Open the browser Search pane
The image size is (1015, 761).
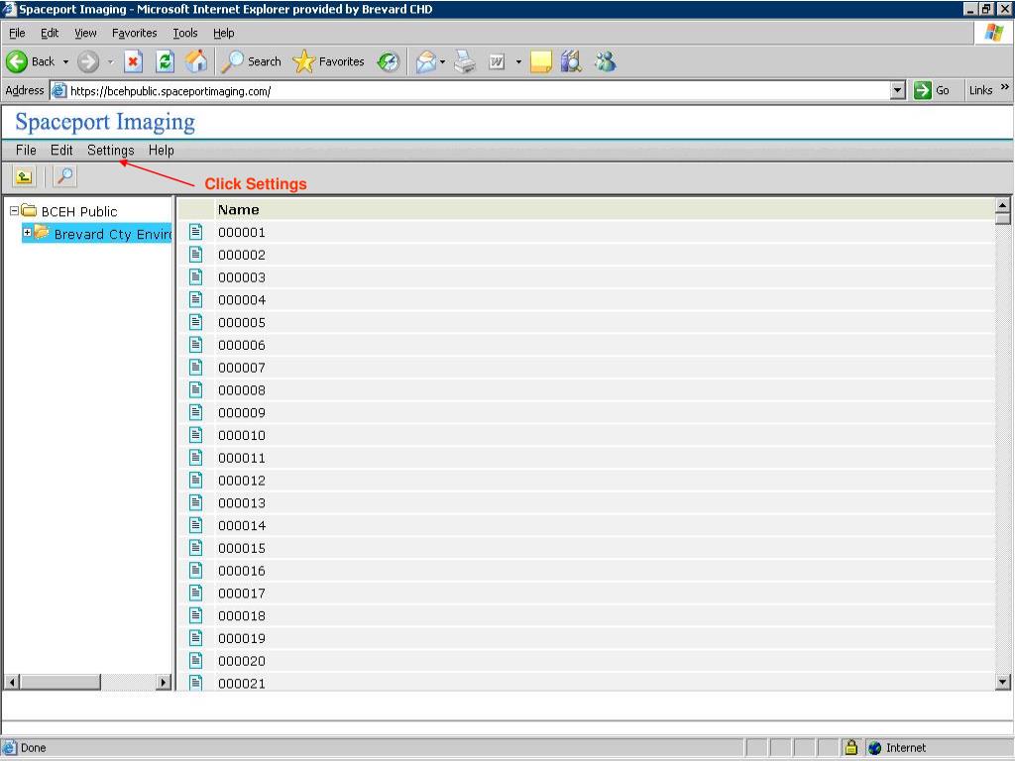click(x=251, y=61)
